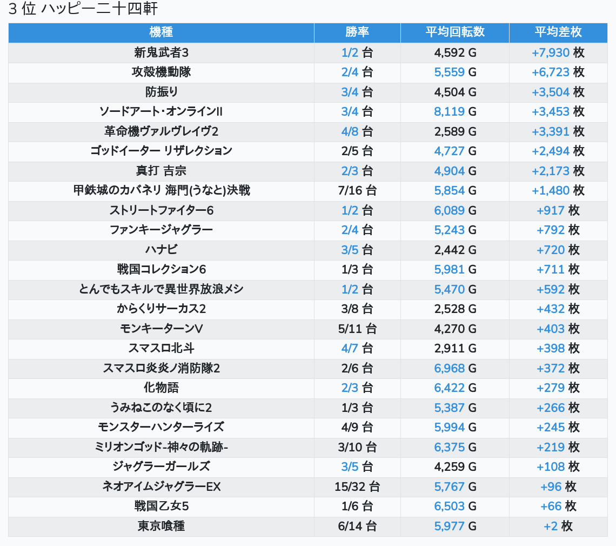Select machine name 東京喰種
Image resolution: width=616 pixels, height=546 pixels.
[x=161, y=526]
